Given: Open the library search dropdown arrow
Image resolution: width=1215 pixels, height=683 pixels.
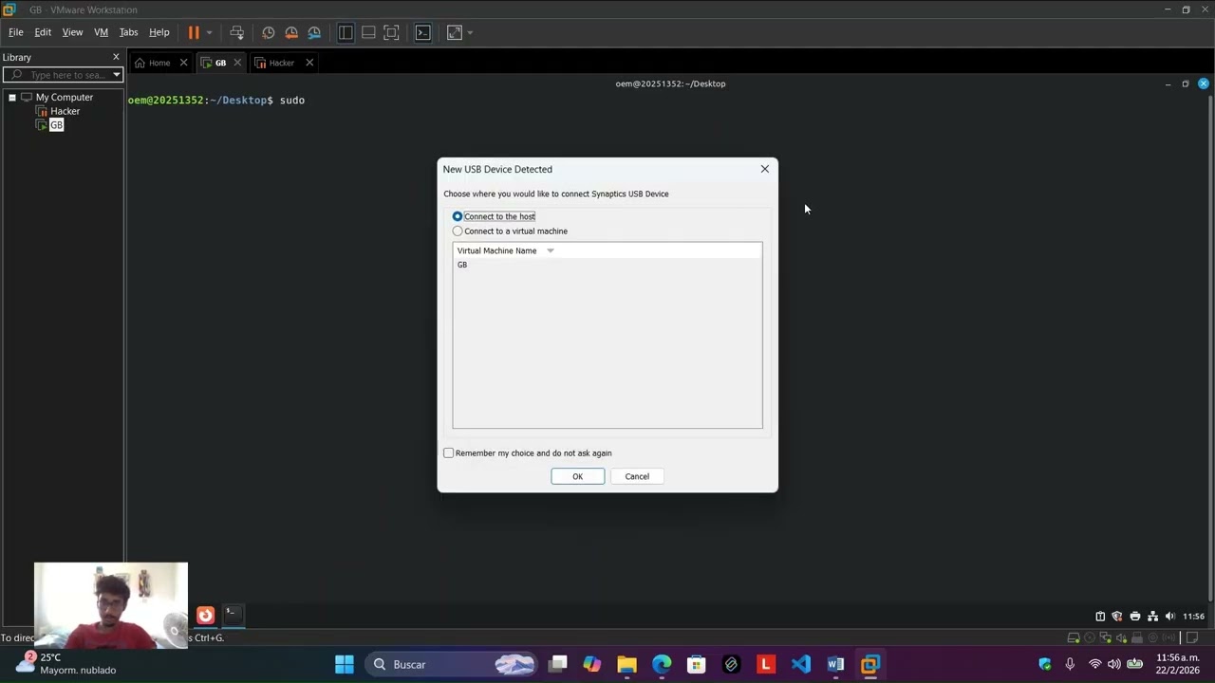Looking at the screenshot, I should pyautogui.click(x=117, y=75).
